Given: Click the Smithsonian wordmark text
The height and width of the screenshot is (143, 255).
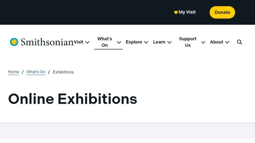Looking at the screenshot, I should tap(47, 42).
